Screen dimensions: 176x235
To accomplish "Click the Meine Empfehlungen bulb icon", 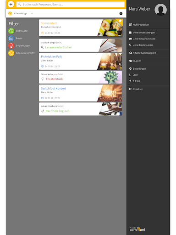I will [x=130, y=45].
